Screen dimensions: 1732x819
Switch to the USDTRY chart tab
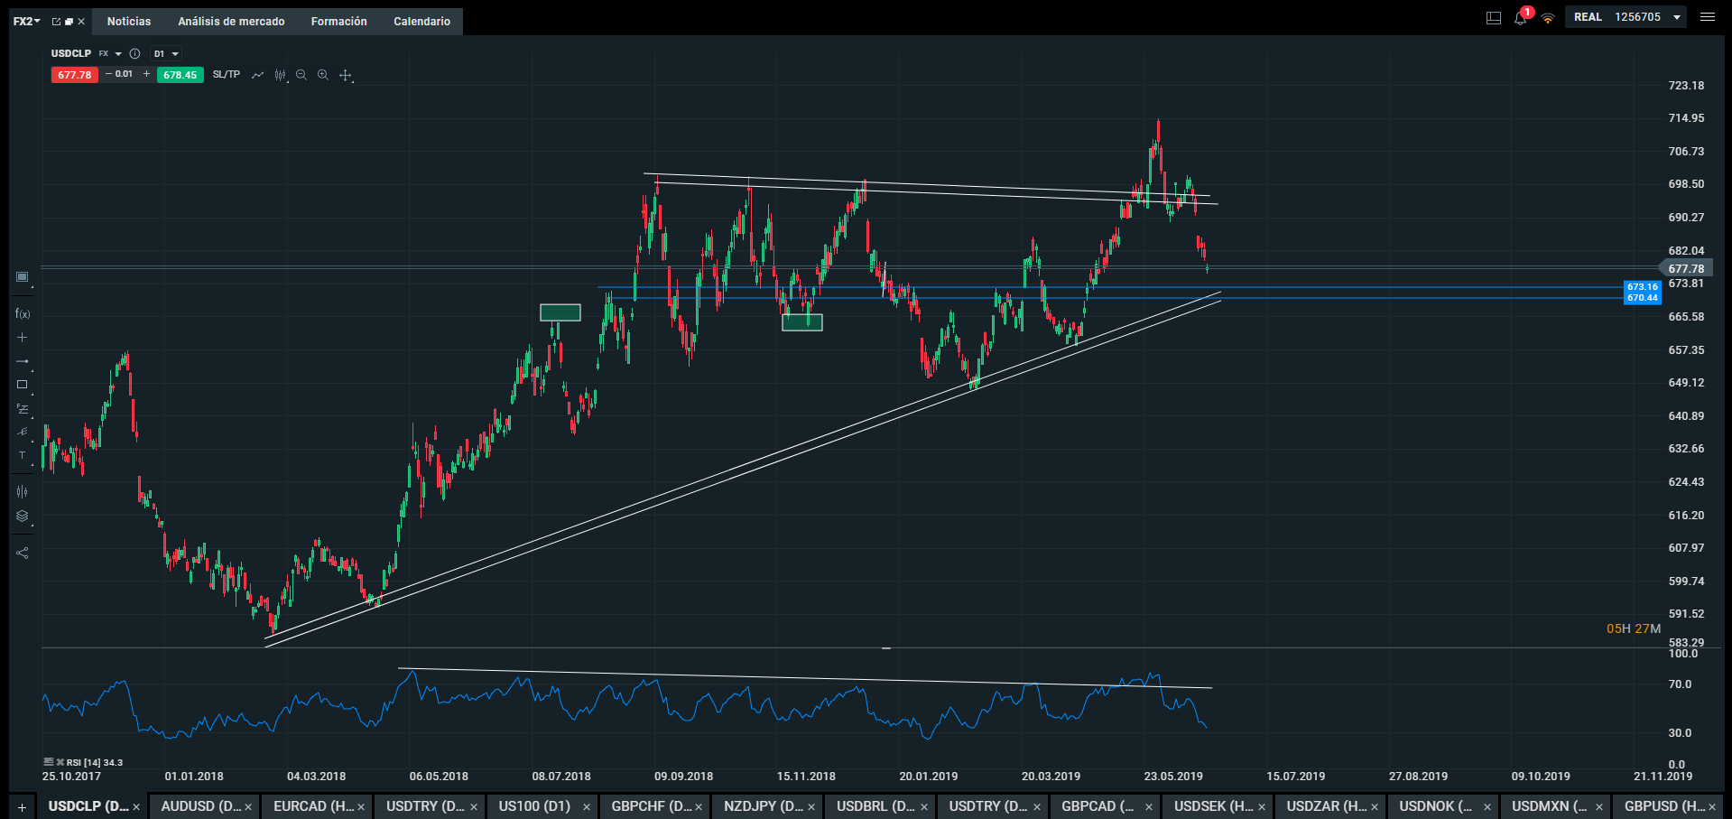click(x=424, y=806)
